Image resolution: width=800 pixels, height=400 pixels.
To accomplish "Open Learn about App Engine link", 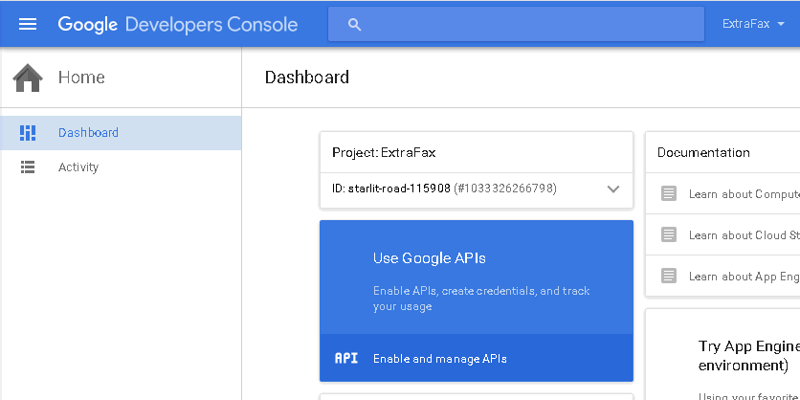I will 744,277.
